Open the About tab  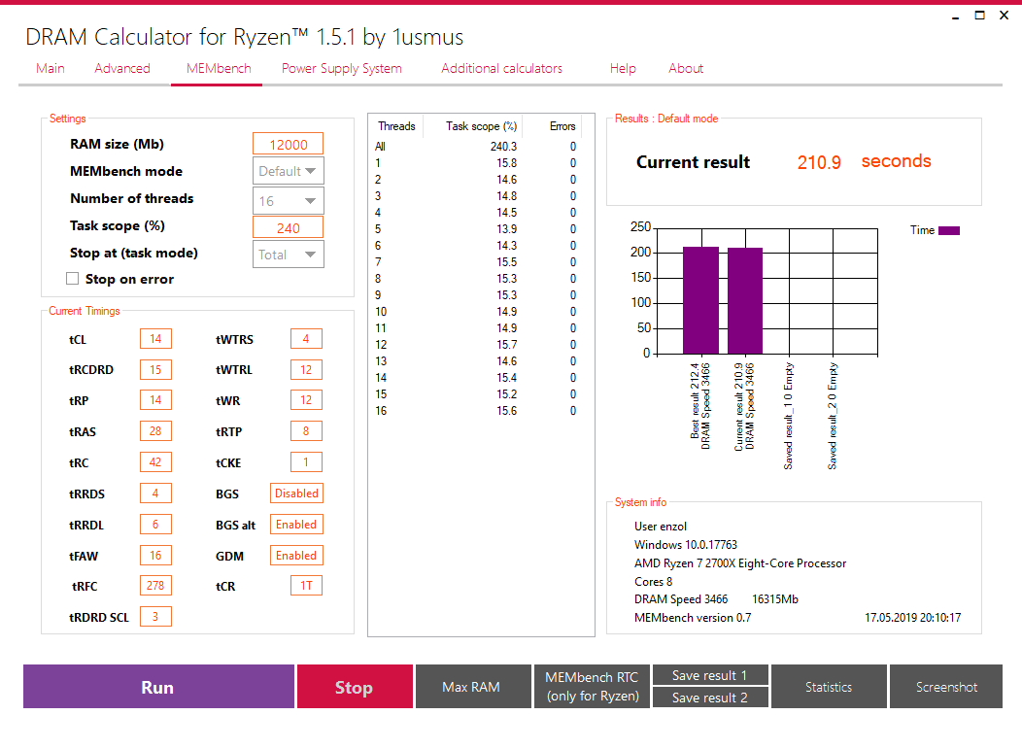[686, 68]
